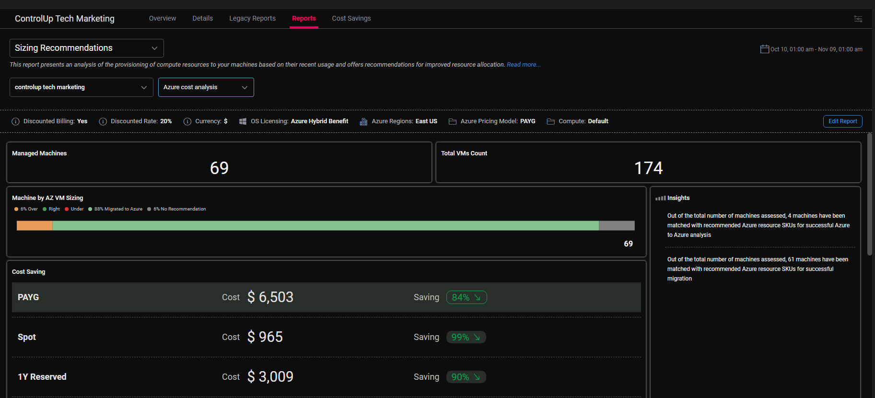Screen dimensions: 875x398
Task: Click the Edit Report button
Action: [843, 121]
